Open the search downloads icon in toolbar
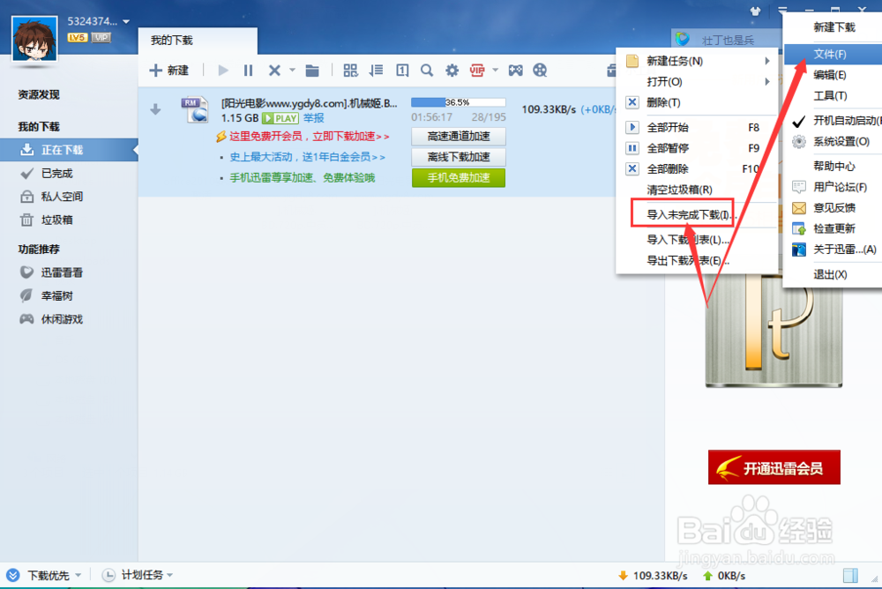Screen dimensions: 882x589 [x=427, y=71]
